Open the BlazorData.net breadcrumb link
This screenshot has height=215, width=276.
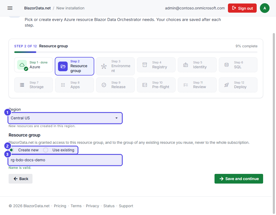(37, 8)
